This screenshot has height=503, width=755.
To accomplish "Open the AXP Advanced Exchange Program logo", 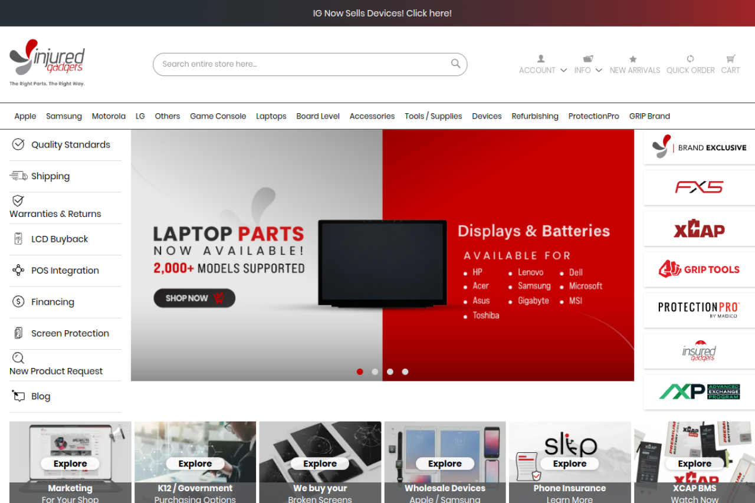I will pyautogui.click(x=699, y=392).
